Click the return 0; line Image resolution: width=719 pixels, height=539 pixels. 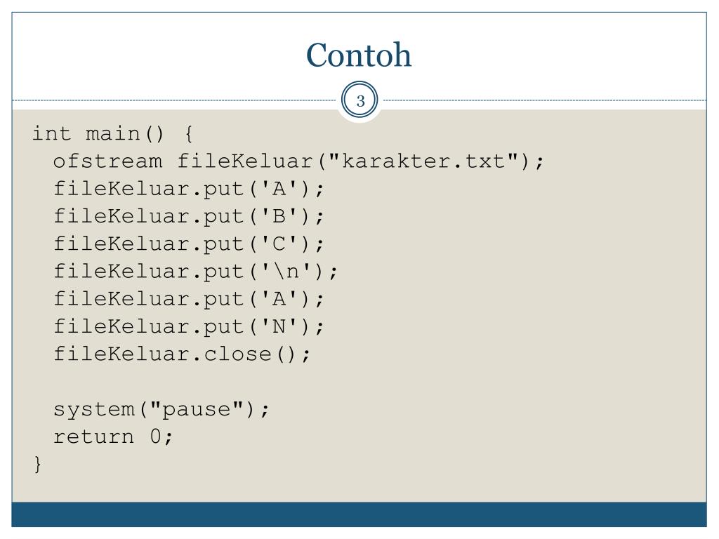click(x=113, y=437)
